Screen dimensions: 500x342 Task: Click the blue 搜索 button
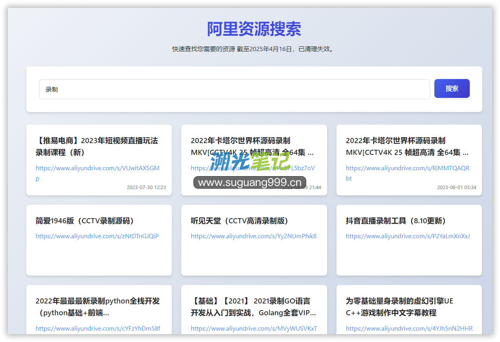click(452, 88)
